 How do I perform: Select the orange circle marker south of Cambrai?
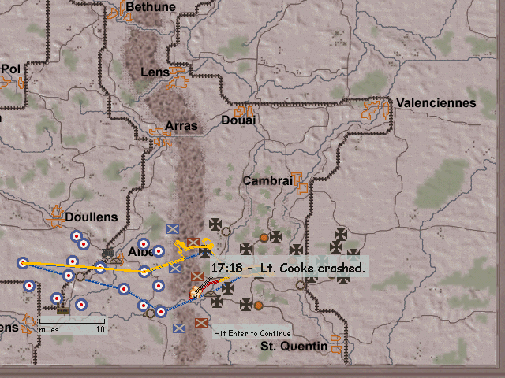(x=264, y=237)
